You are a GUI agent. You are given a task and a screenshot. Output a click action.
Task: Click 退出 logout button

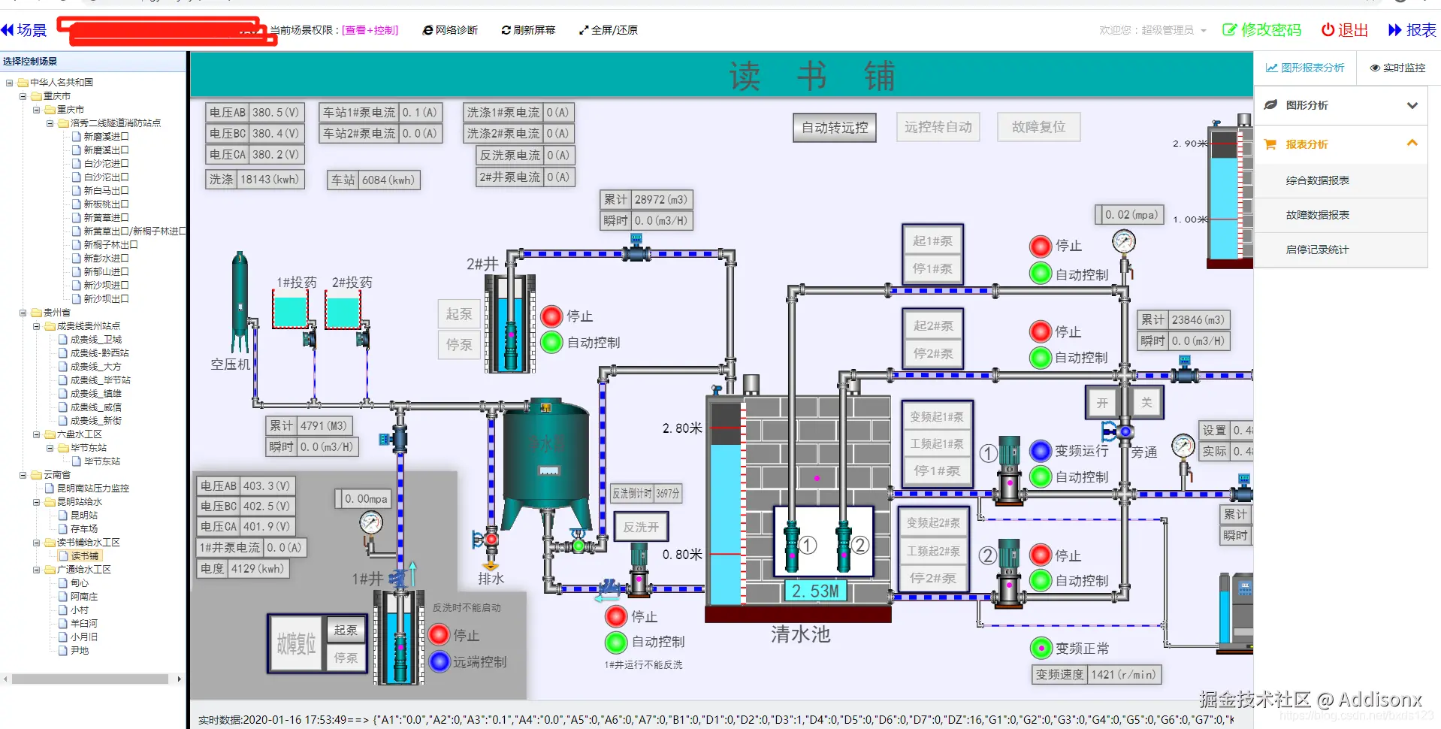[x=1345, y=30]
